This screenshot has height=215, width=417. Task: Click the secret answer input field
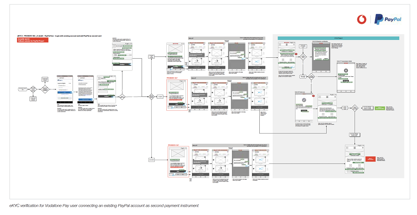click(122, 59)
